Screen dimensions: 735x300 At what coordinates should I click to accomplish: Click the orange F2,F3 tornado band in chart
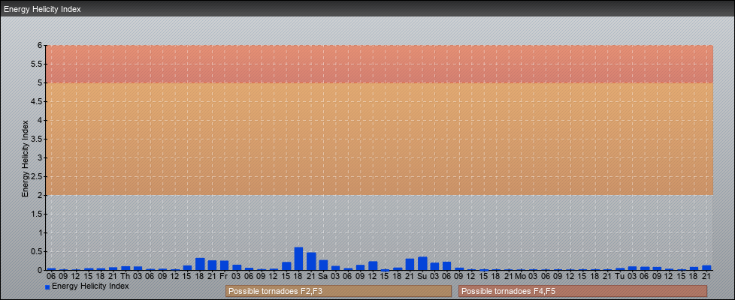380,139
